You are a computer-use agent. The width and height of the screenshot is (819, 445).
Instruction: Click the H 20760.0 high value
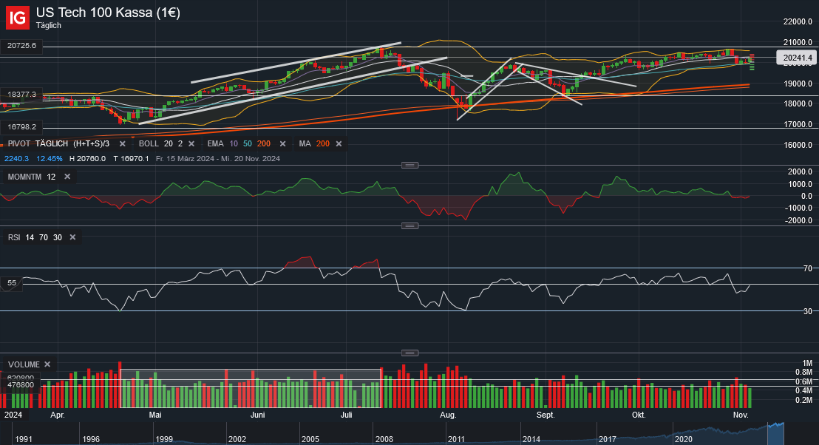click(x=87, y=158)
